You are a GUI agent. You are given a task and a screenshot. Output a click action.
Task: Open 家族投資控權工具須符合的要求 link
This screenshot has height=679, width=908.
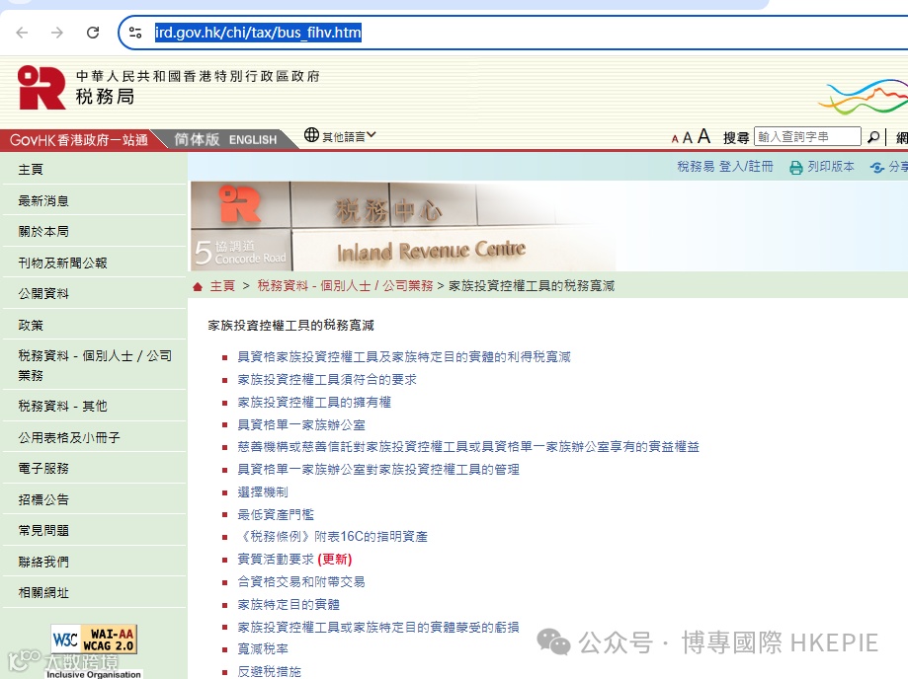click(x=327, y=379)
